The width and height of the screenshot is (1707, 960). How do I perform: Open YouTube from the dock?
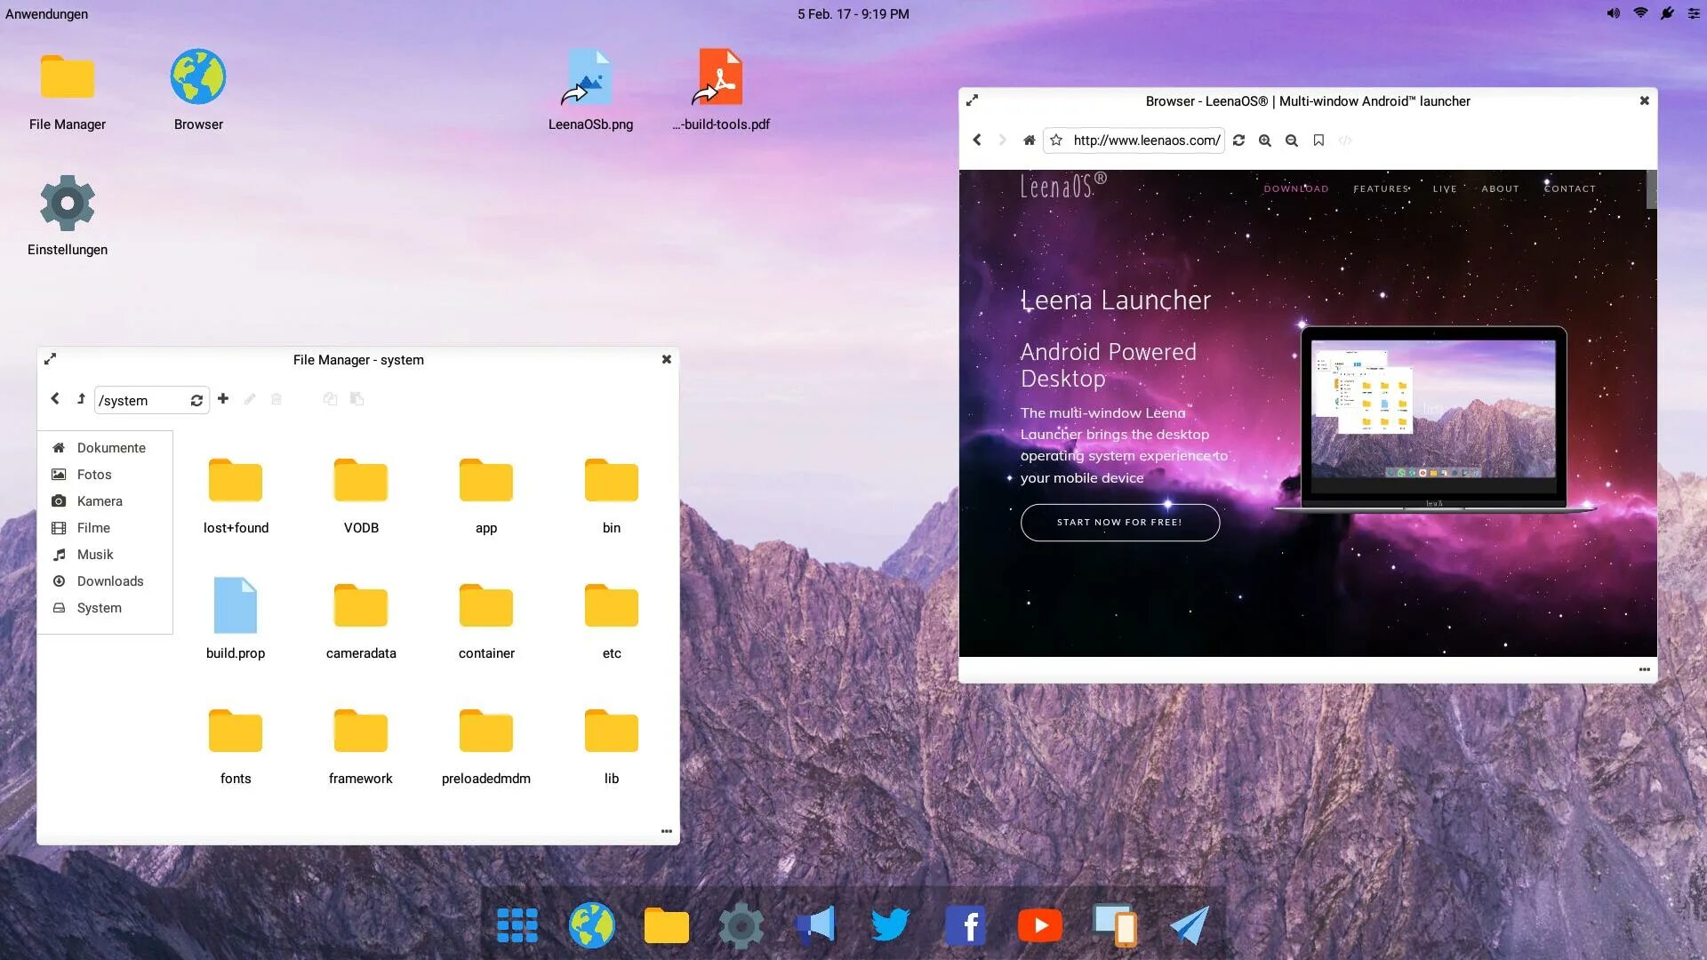1039,925
